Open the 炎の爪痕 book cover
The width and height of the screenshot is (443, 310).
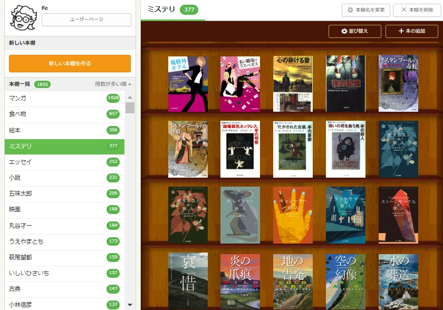pos(240,282)
